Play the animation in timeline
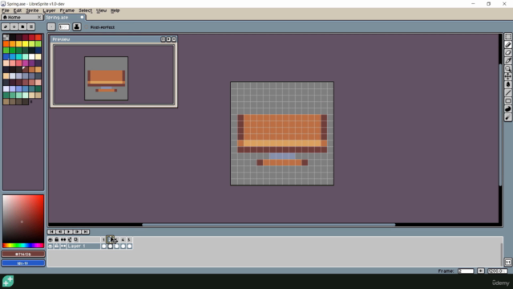Image resolution: width=513 pixels, height=289 pixels. (68, 232)
